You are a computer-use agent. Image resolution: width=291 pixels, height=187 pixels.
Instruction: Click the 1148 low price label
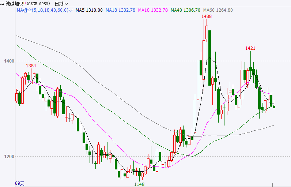point(139,184)
